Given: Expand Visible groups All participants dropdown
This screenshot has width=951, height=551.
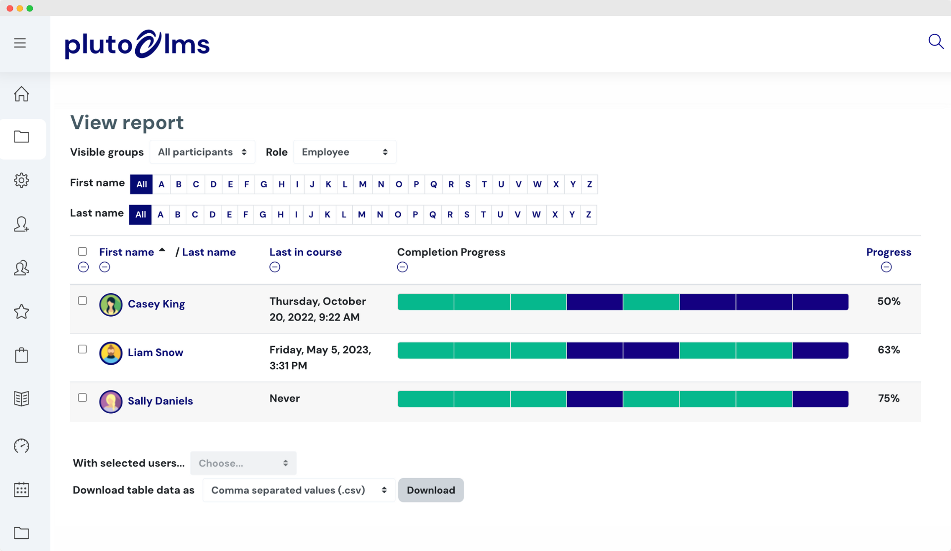Looking at the screenshot, I should tap(201, 152).
